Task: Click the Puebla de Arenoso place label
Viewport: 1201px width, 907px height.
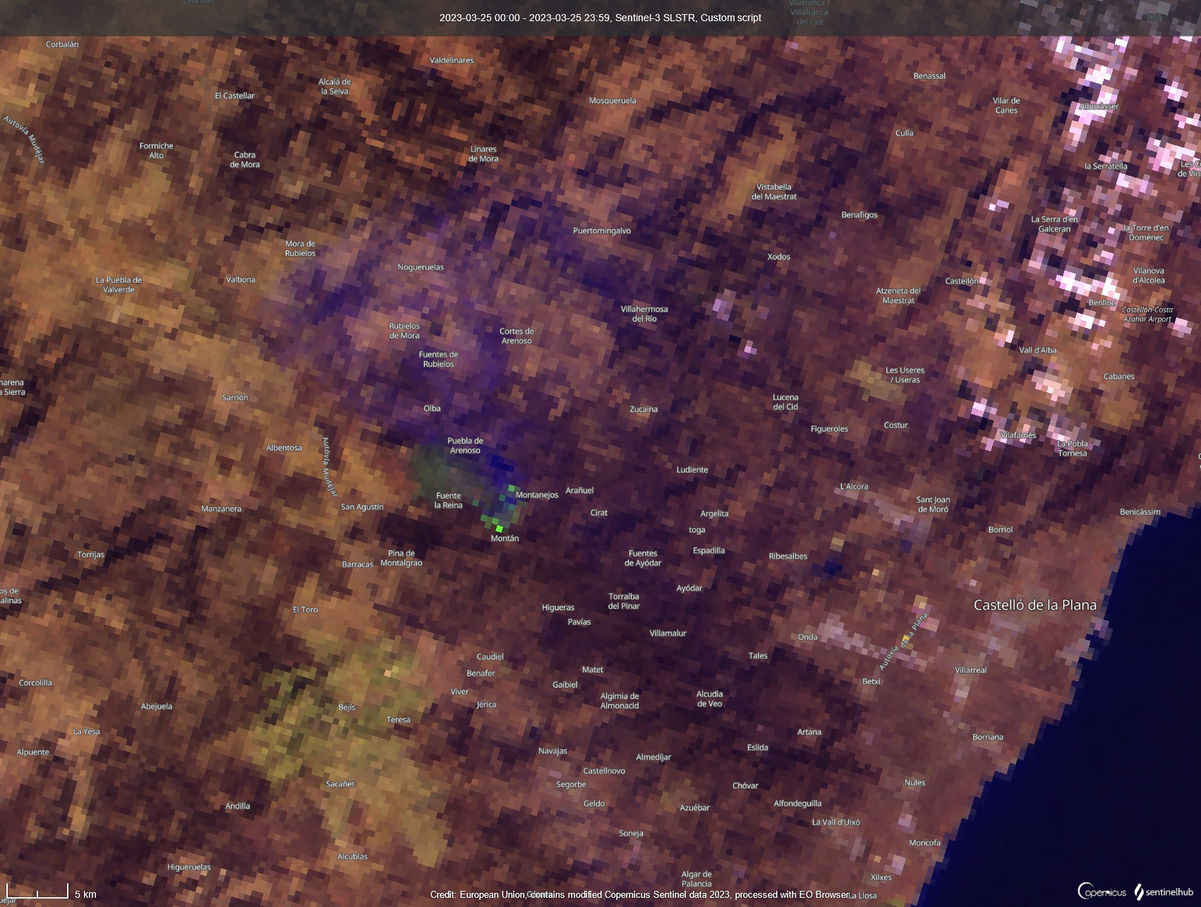Action: coord(465,445)
